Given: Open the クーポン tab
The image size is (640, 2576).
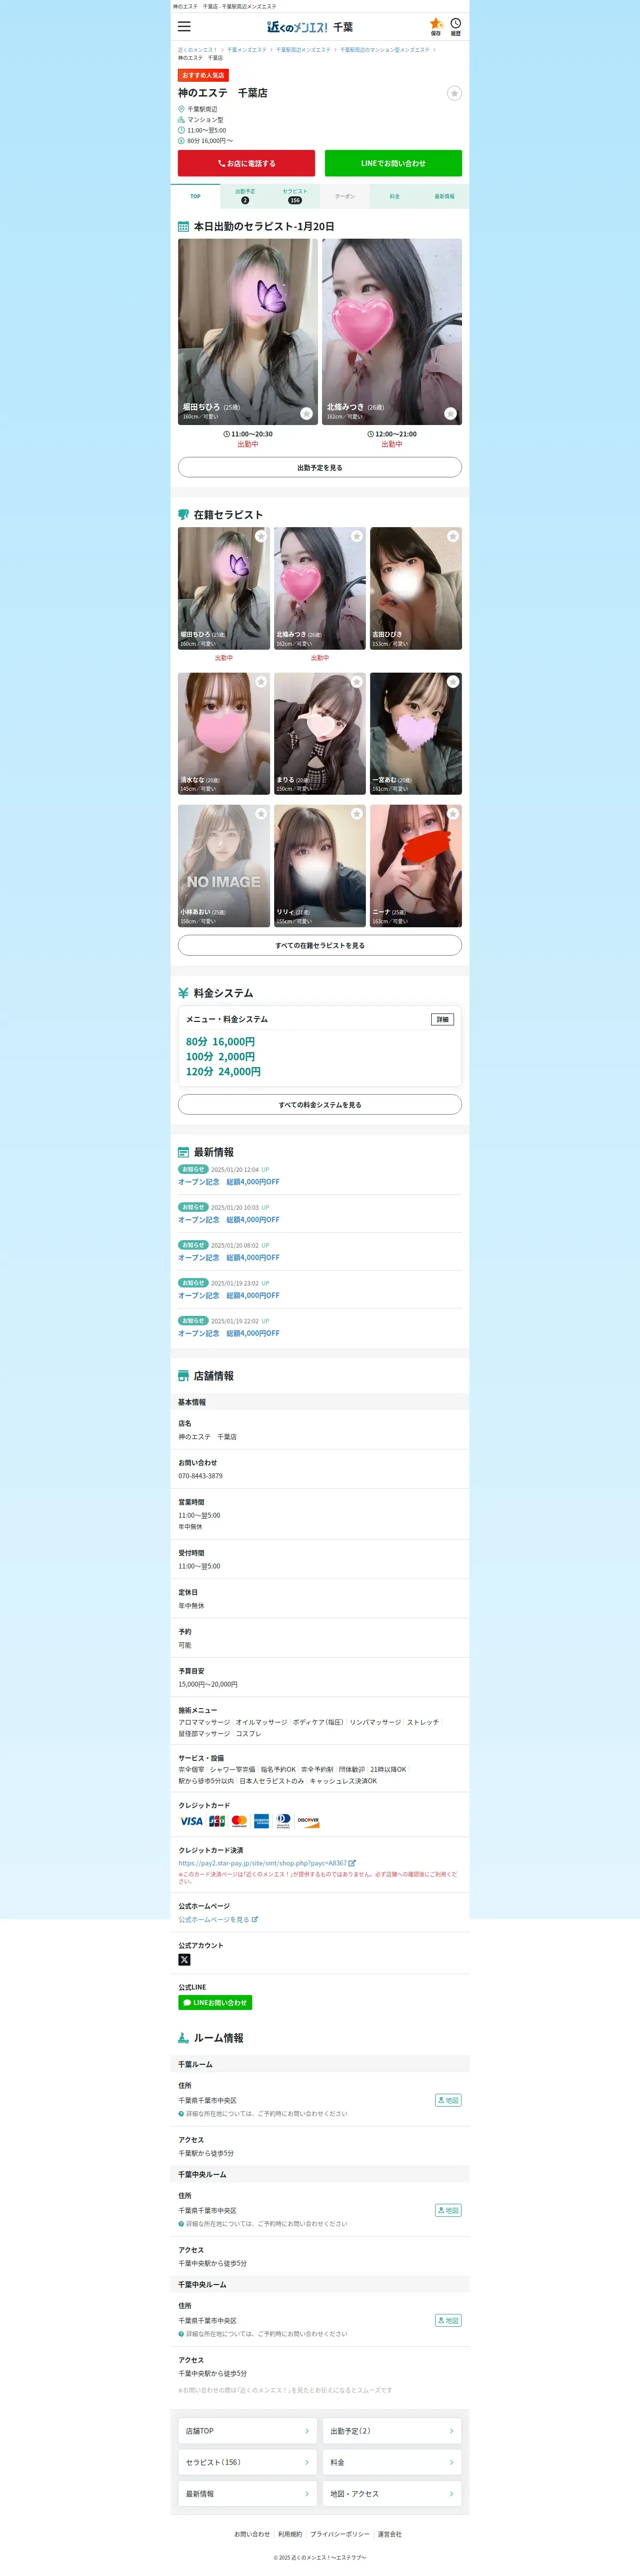Looking at the screenshot, I should (x=345, y=196).
